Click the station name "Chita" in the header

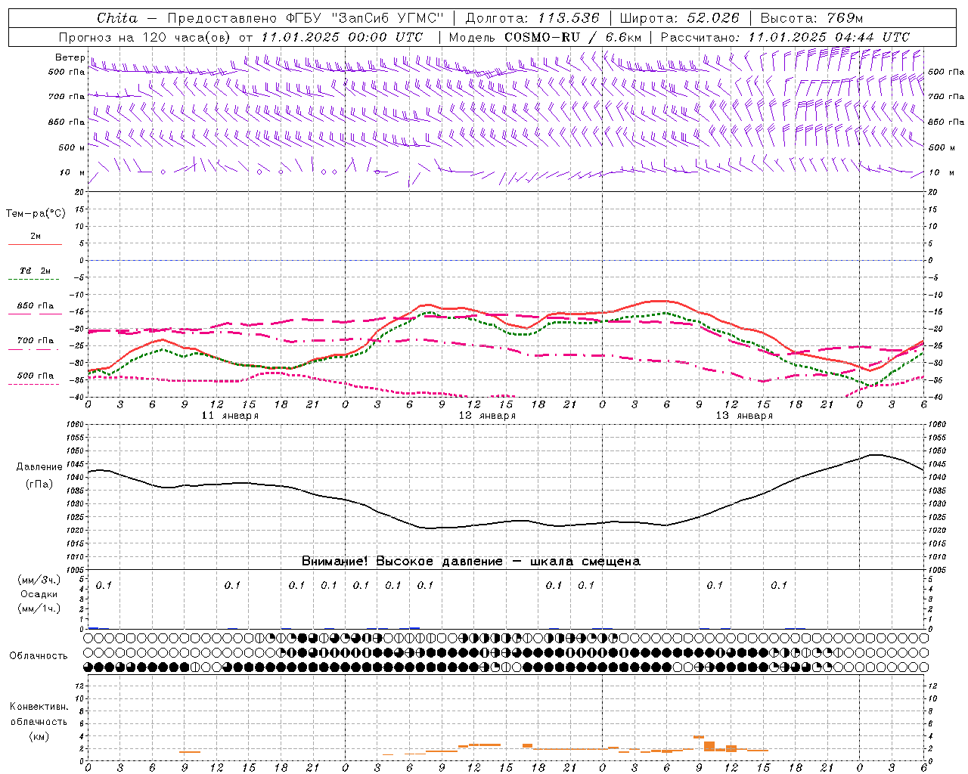click(117, 18)
